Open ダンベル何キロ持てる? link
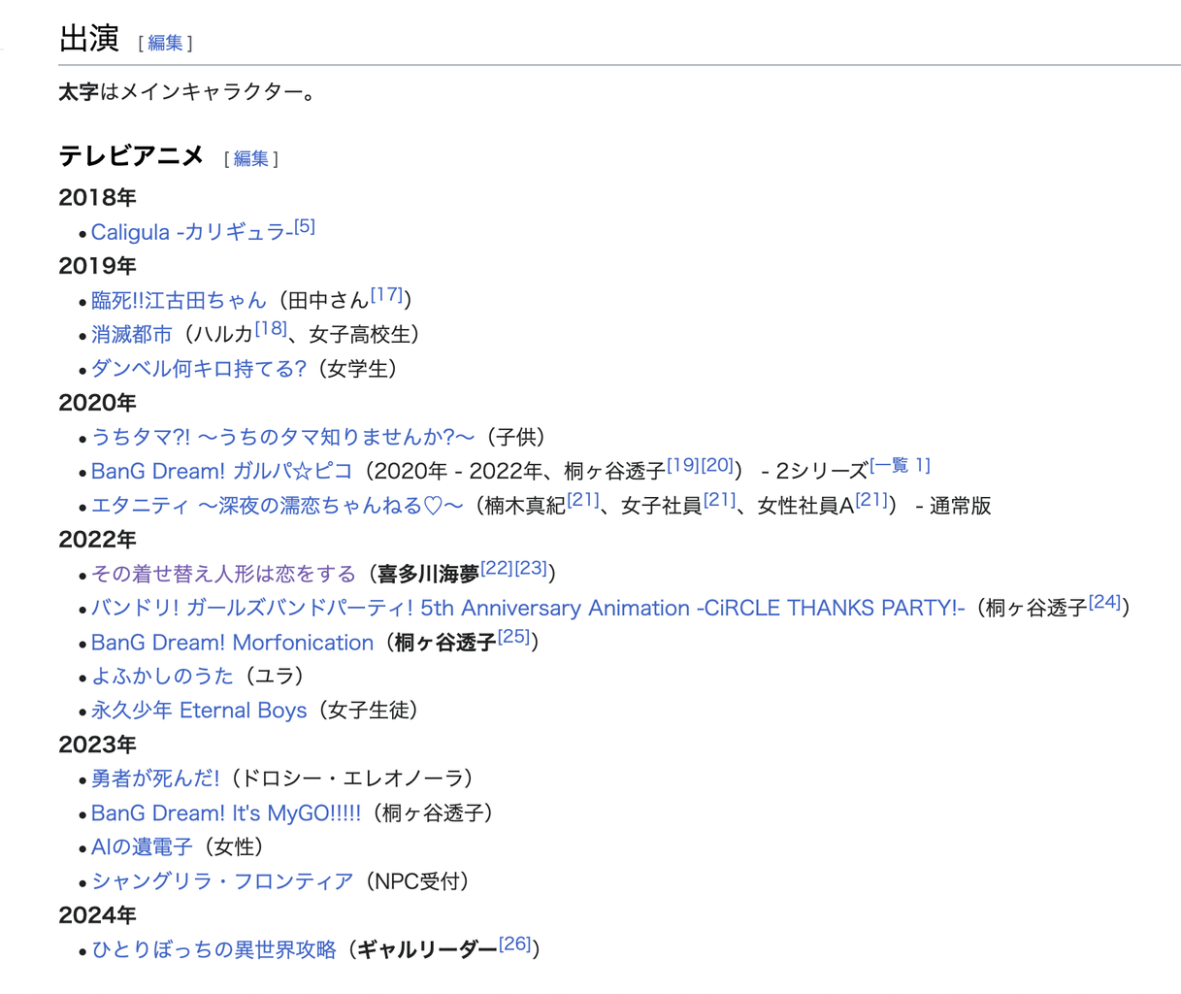 (199, 369)
